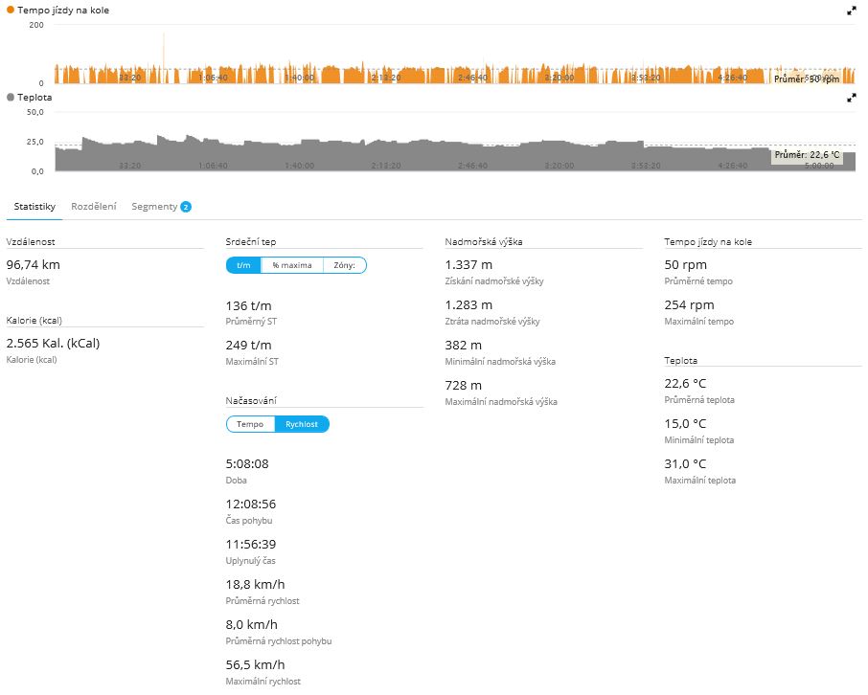This screenshot has height=695, width=868.
Task: Click the 96,74 km distance value
Action: pyautogui.click(x=33, y=265)
